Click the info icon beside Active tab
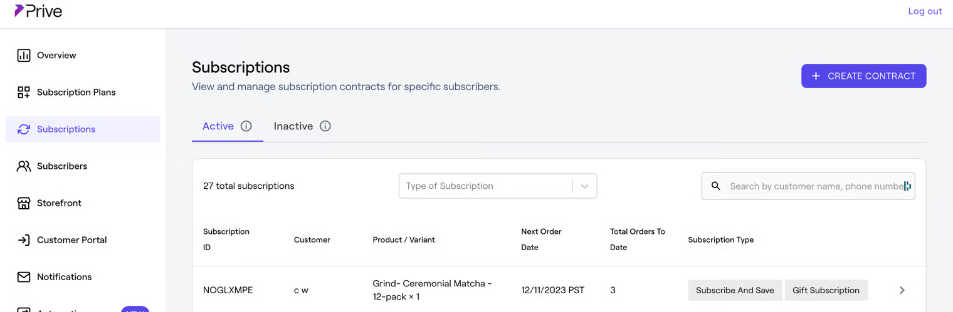This screenshot has width=953, height=312. (x=246, y=126)
